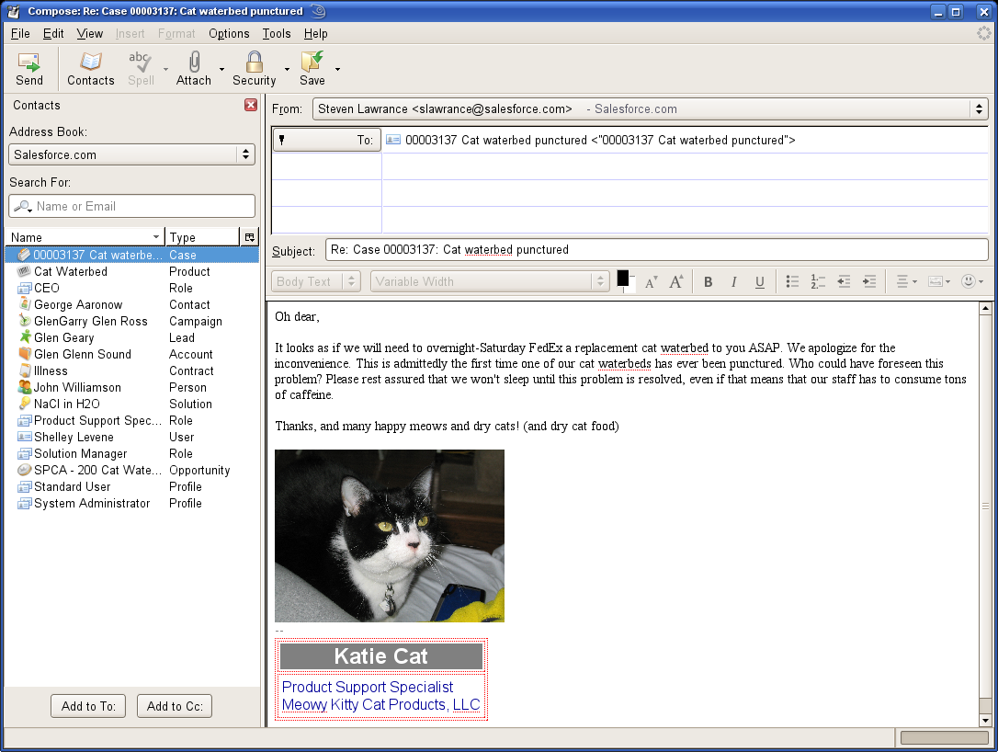Viewport: 998px width, 752px height.
Task: Select System Administrator profile entry
Action: tap(132, 503)
